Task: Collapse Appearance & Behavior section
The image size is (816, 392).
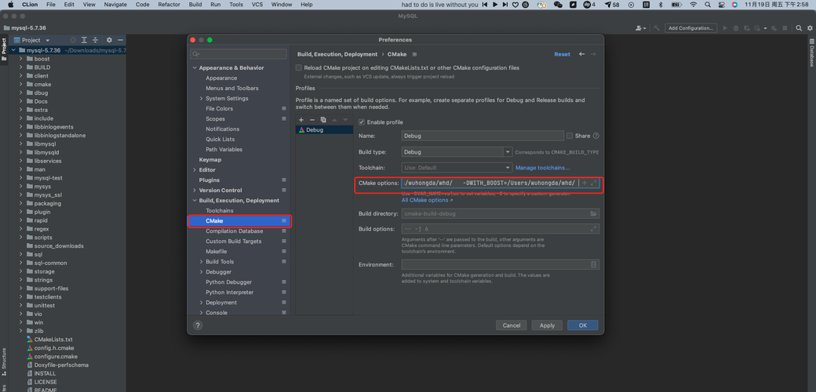Action: click(195, 68)
